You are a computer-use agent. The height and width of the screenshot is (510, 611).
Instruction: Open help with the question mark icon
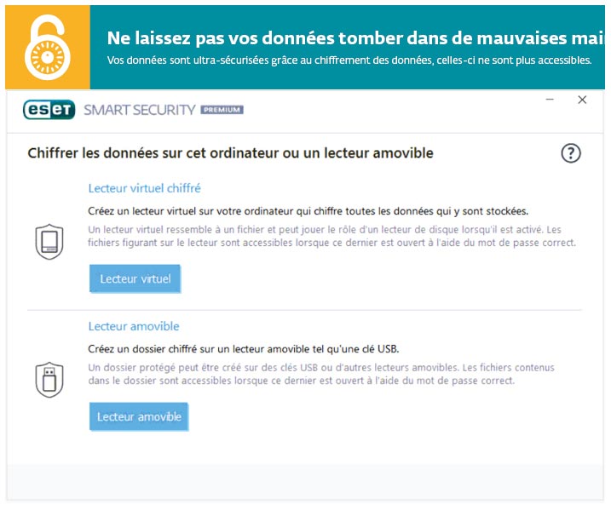coord(570,153)
